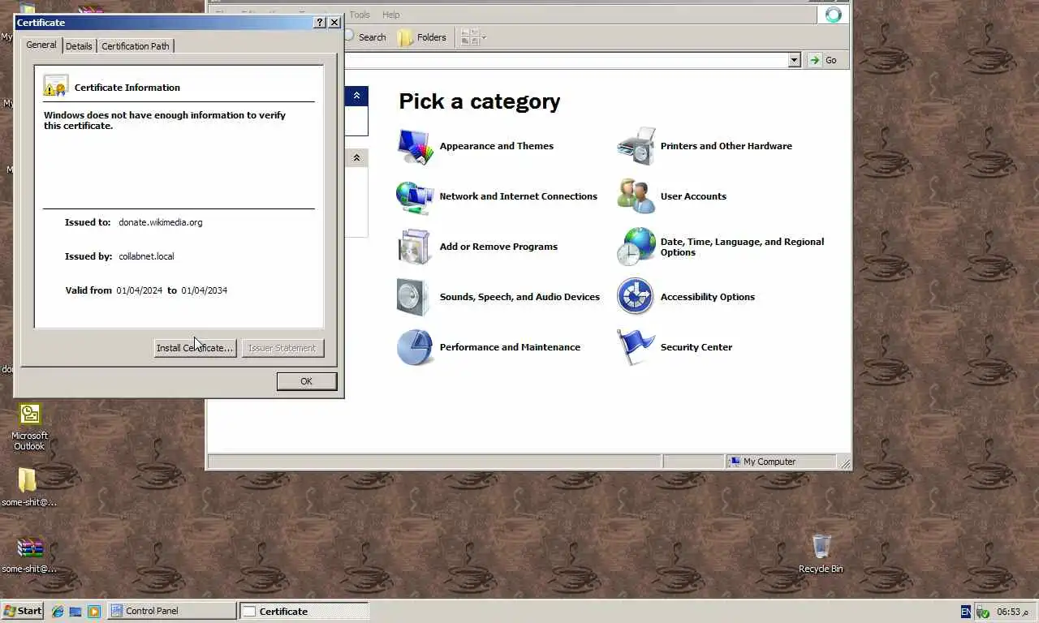Click the issued-by value collabnet.local

click(x=146, y=256)
